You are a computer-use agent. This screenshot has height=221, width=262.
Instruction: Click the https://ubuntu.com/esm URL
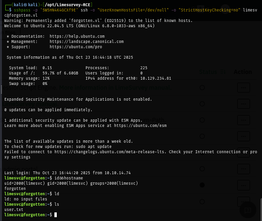(x=140, y=126)
